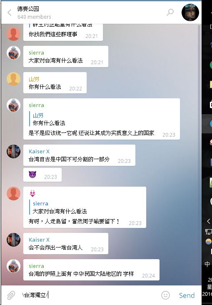Select the 台湾的护照上面有 message bubble
This screenshot has width=212, height=305.
(x=91, y=270)
